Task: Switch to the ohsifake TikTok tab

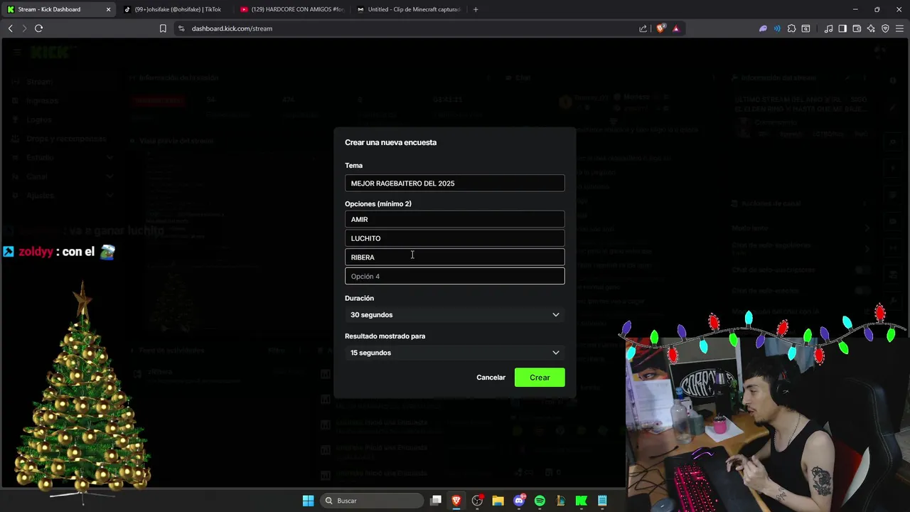Action: 174,9
